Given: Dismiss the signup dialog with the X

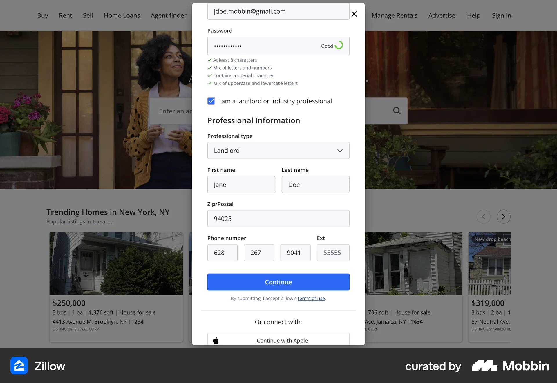Looking at the screenshot, I should point(354,14).
